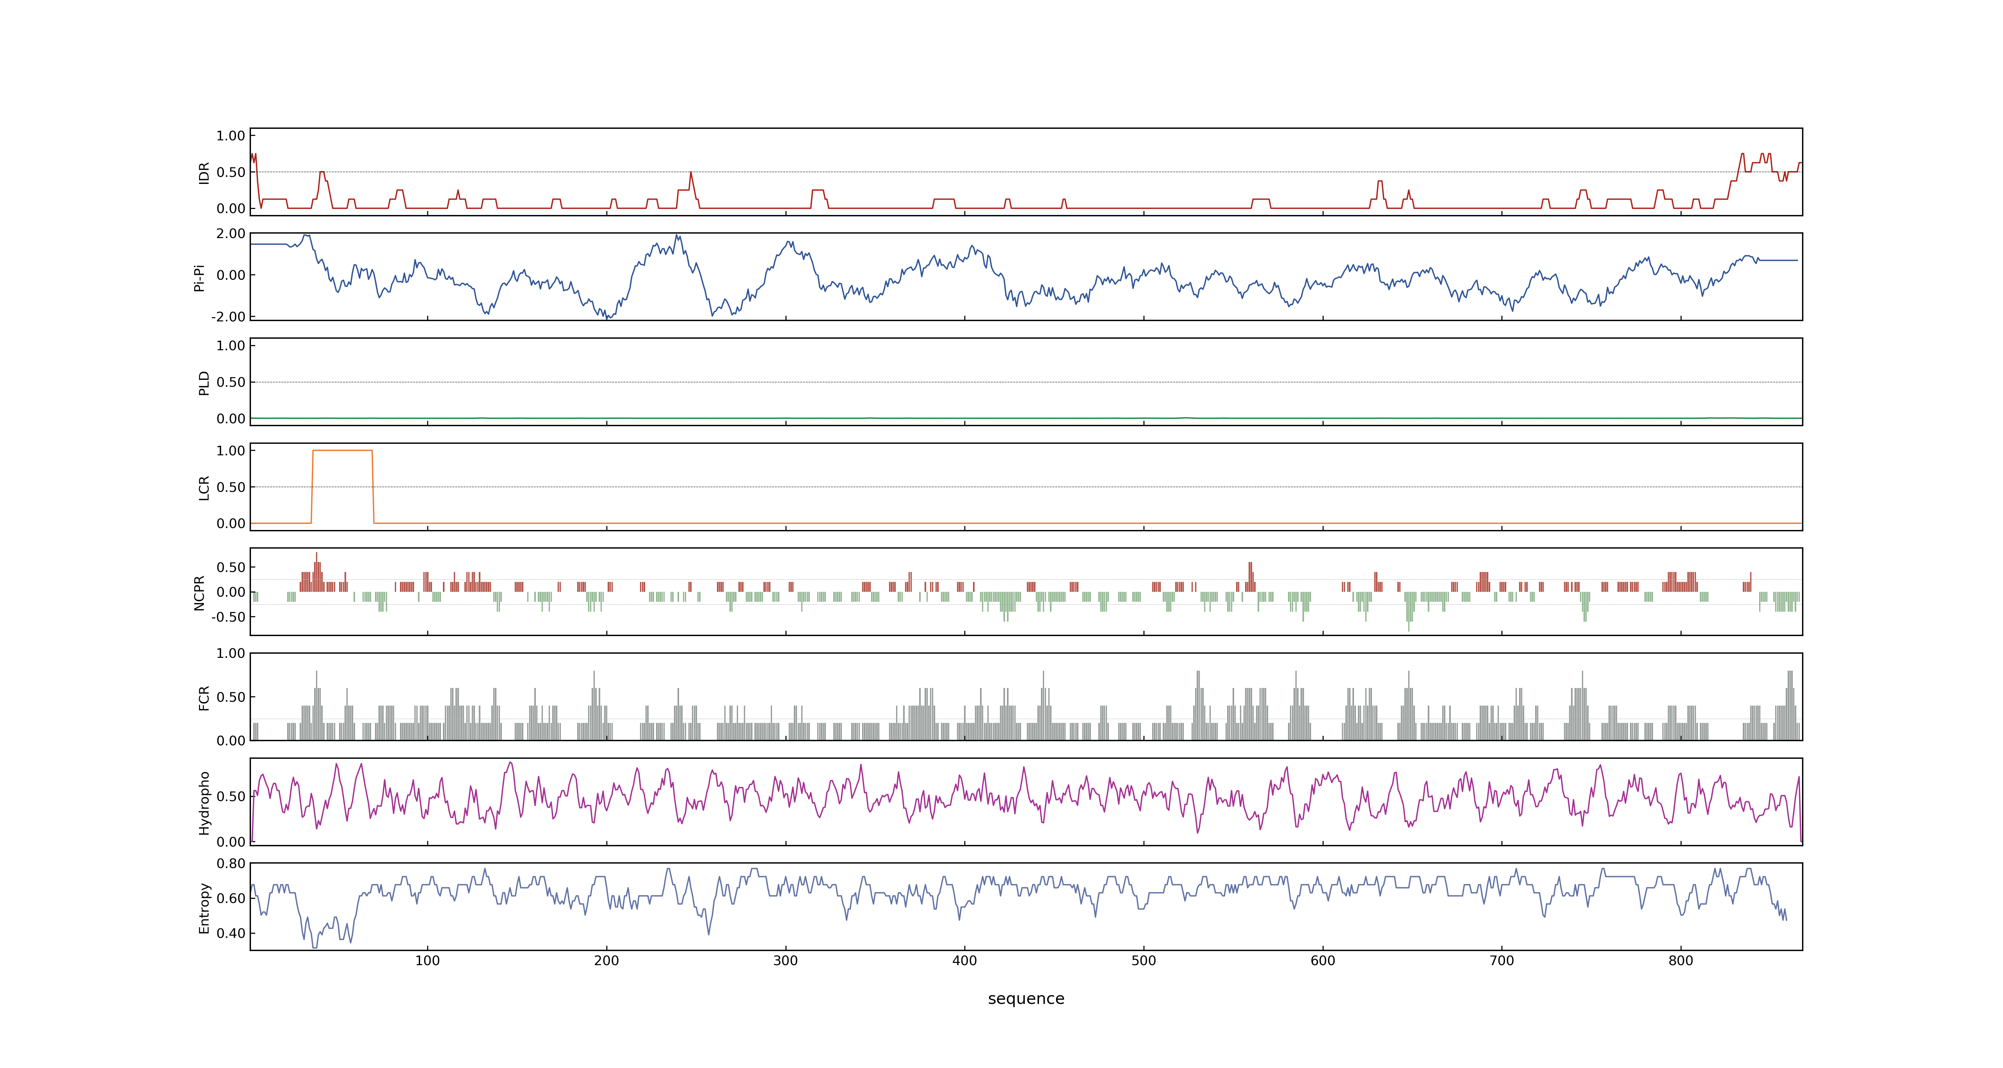Select the x-axis tick label 600
The height and width of the screenshot is (1068, 2003).
[1323, 961]
